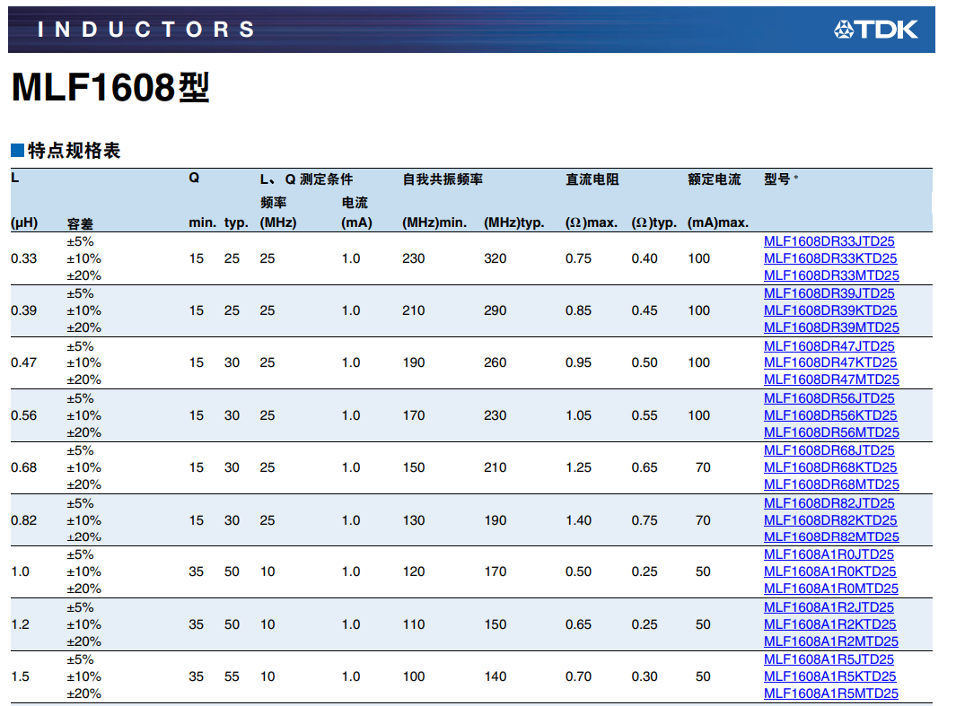
Task: Choose the MLF1608A1R5MTD25 model number
Action: pos(831,693)
